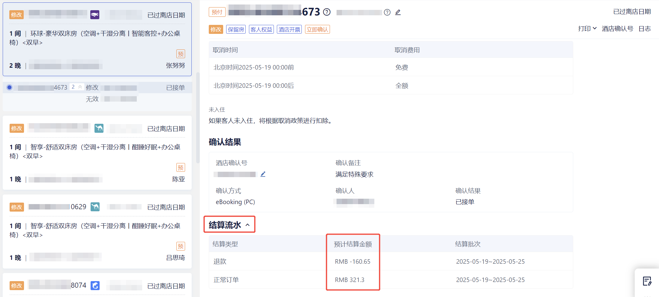The width and height of the screenshot is (659, 297).
Task: Click the 预 badge in 张努努's order card
Action: [x=181, y=54]
